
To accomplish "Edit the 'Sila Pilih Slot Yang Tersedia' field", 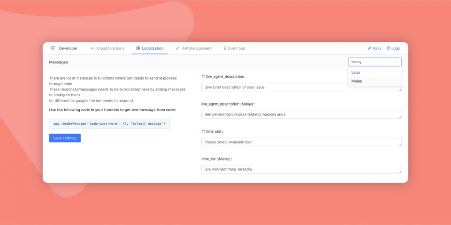I will (301, 169).
